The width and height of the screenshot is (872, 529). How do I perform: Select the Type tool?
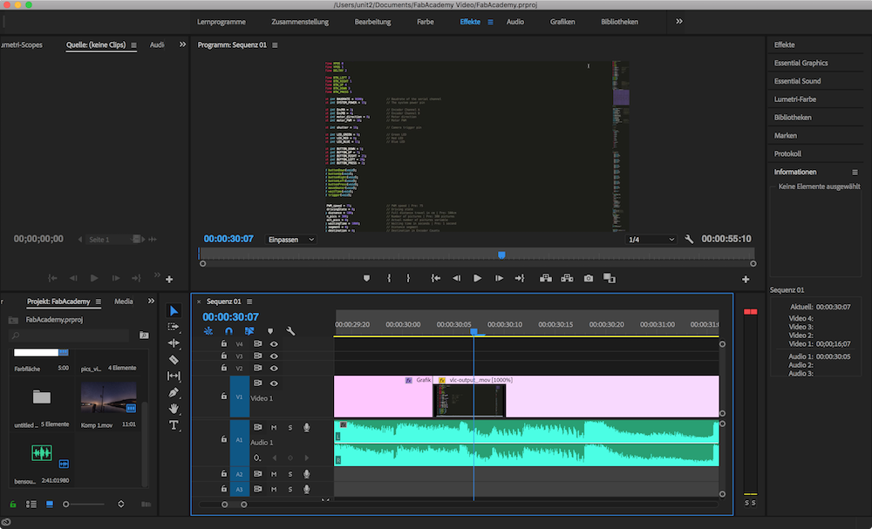tap(174, 425)
